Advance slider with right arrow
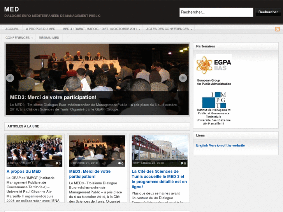The width and height of the screenshot is (283, 212). [183, 78]
